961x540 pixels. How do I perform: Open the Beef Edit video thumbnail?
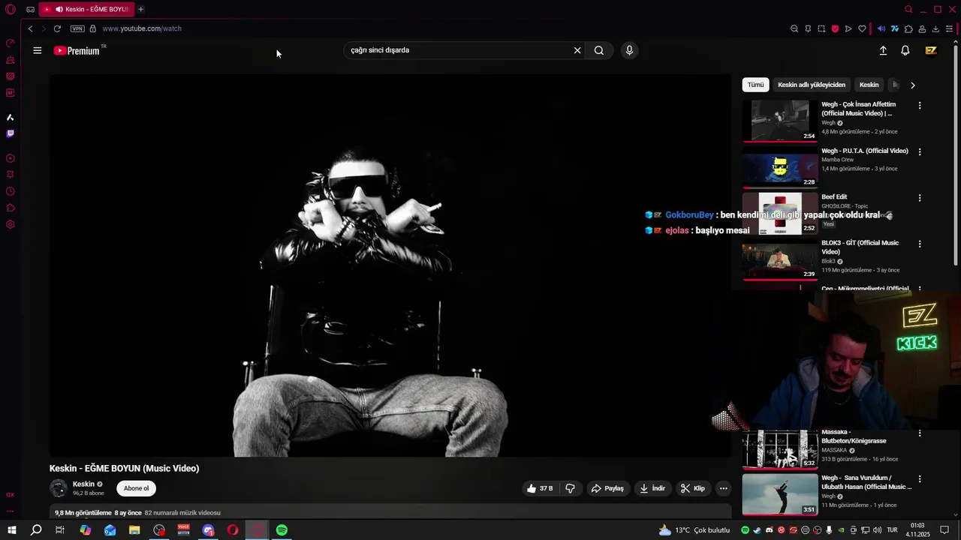[x=780, y=213]
